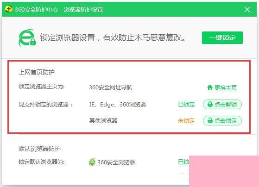
Task: Close the 360安全防护中心 window
Action: [x=247, y=10]
